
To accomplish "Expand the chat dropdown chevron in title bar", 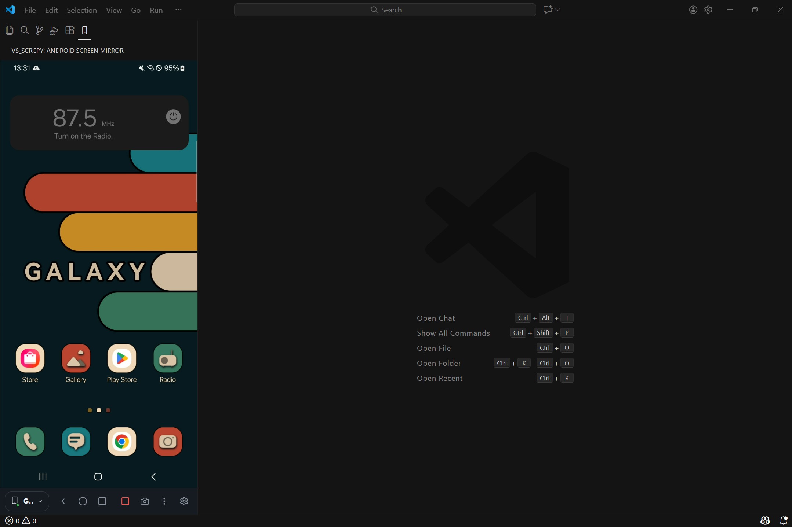I will coord(557,10).
